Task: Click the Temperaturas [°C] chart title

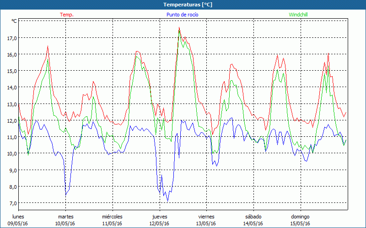Action: 188,4
